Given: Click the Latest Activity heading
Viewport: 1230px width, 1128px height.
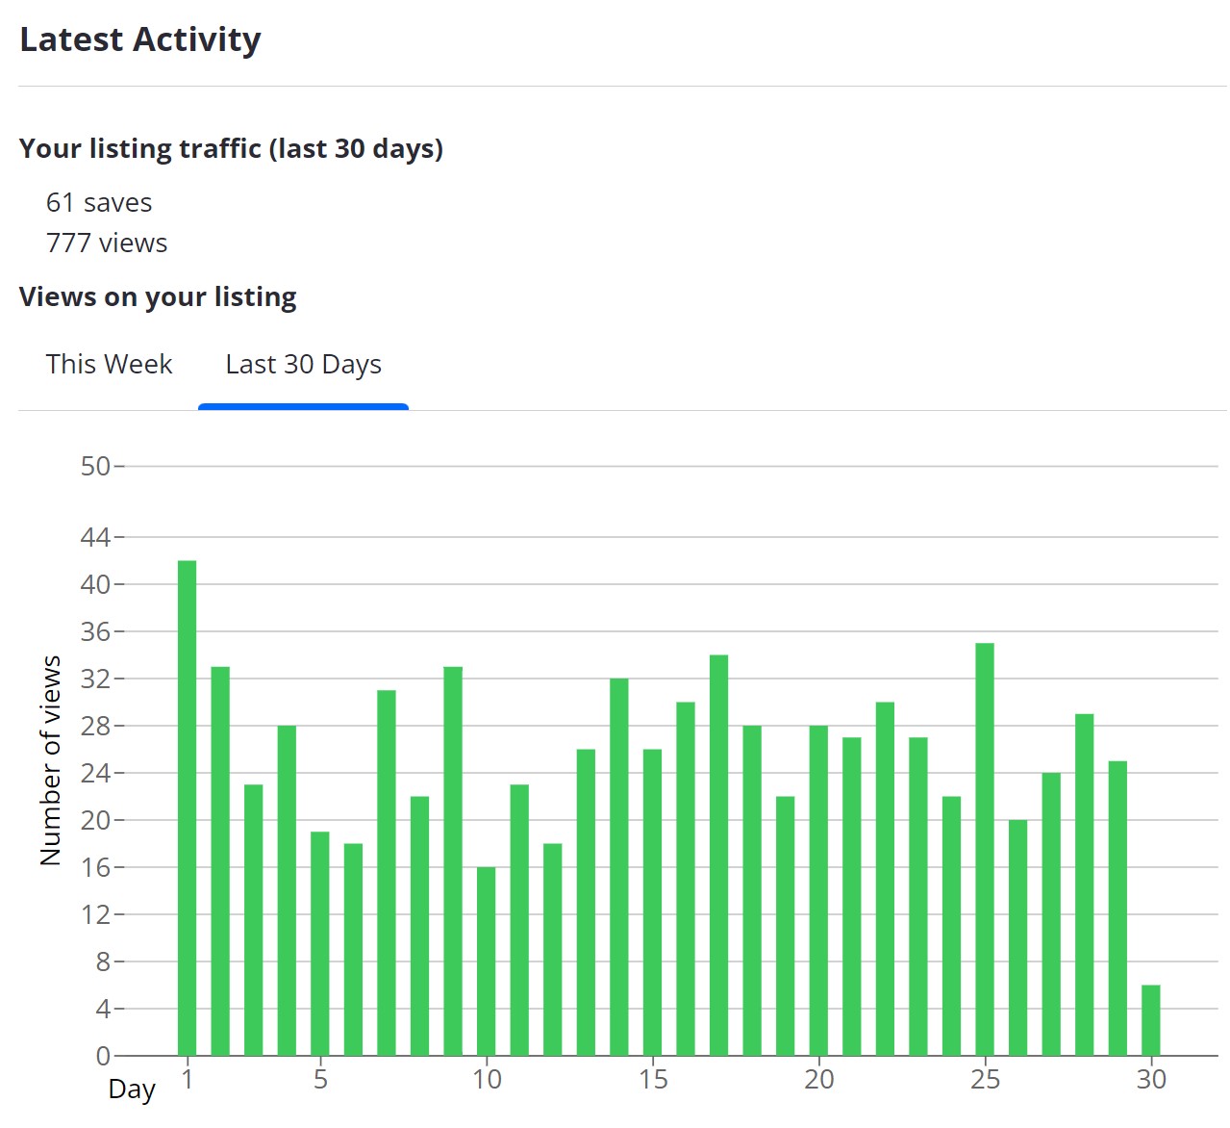Looking at the screenshot, I should point(140,39).
